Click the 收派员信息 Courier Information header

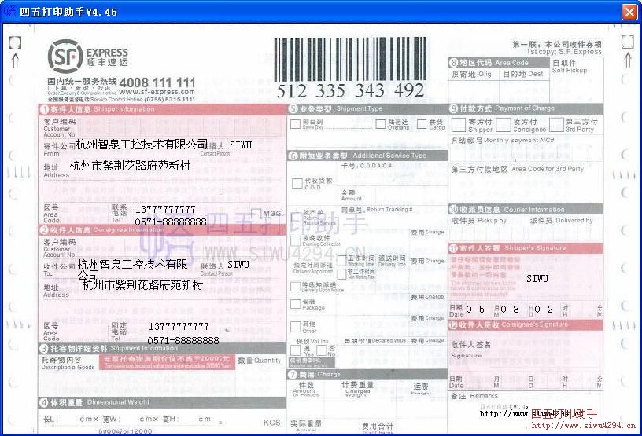click(526, 210)
